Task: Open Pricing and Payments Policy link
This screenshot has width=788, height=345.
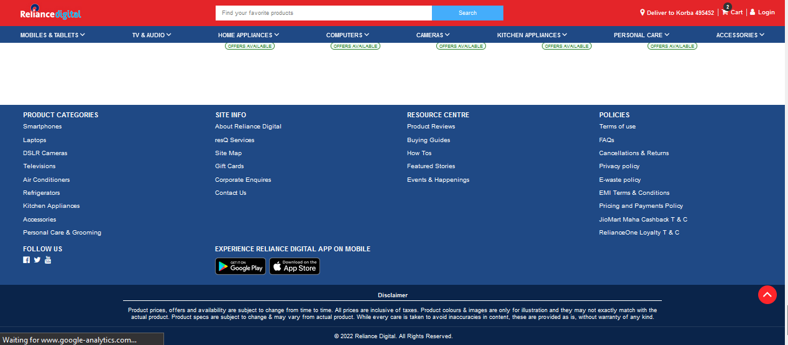Action: coord(641,206)
